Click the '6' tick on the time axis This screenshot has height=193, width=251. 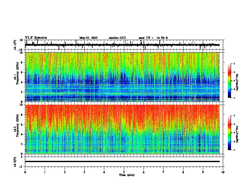pos(144,172)
